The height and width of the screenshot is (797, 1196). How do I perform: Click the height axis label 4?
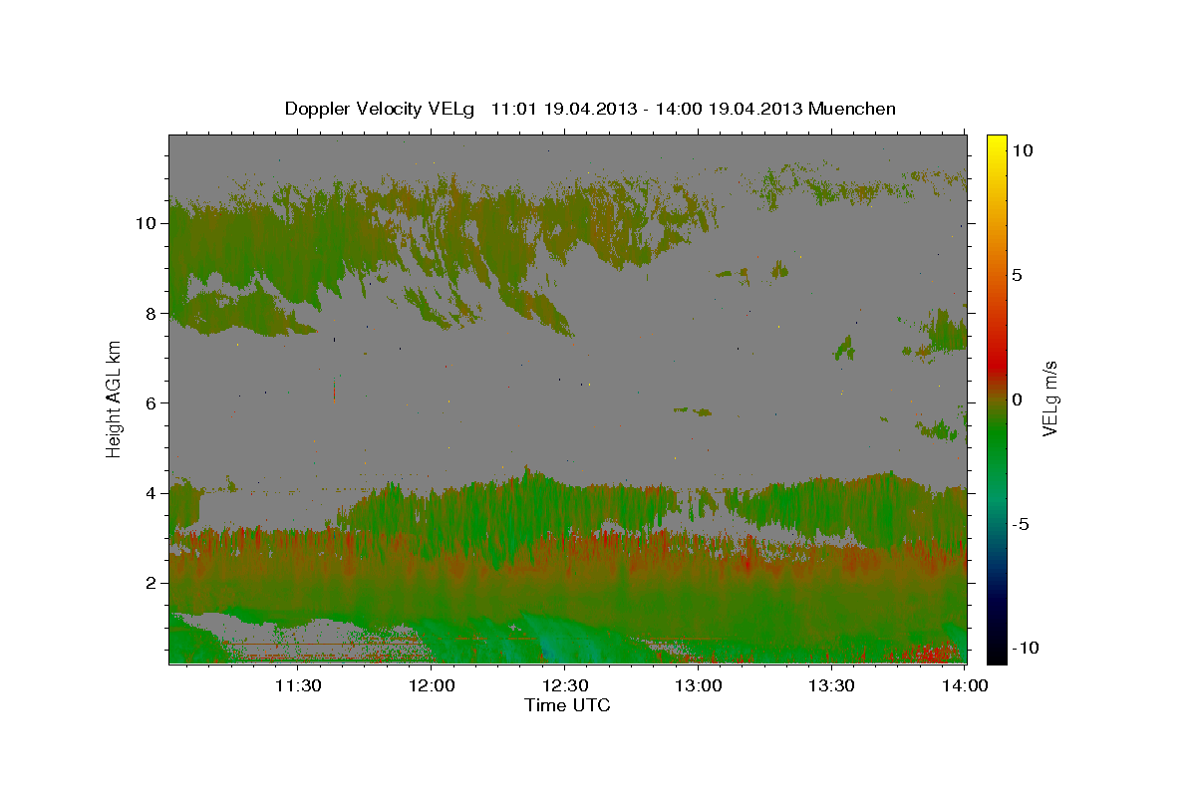[151, 493]
